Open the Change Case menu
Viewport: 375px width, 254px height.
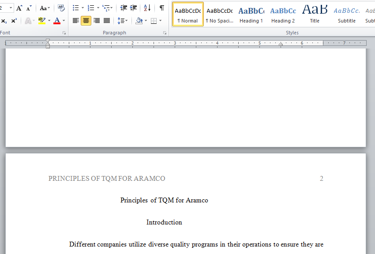(x=45, y=8)
